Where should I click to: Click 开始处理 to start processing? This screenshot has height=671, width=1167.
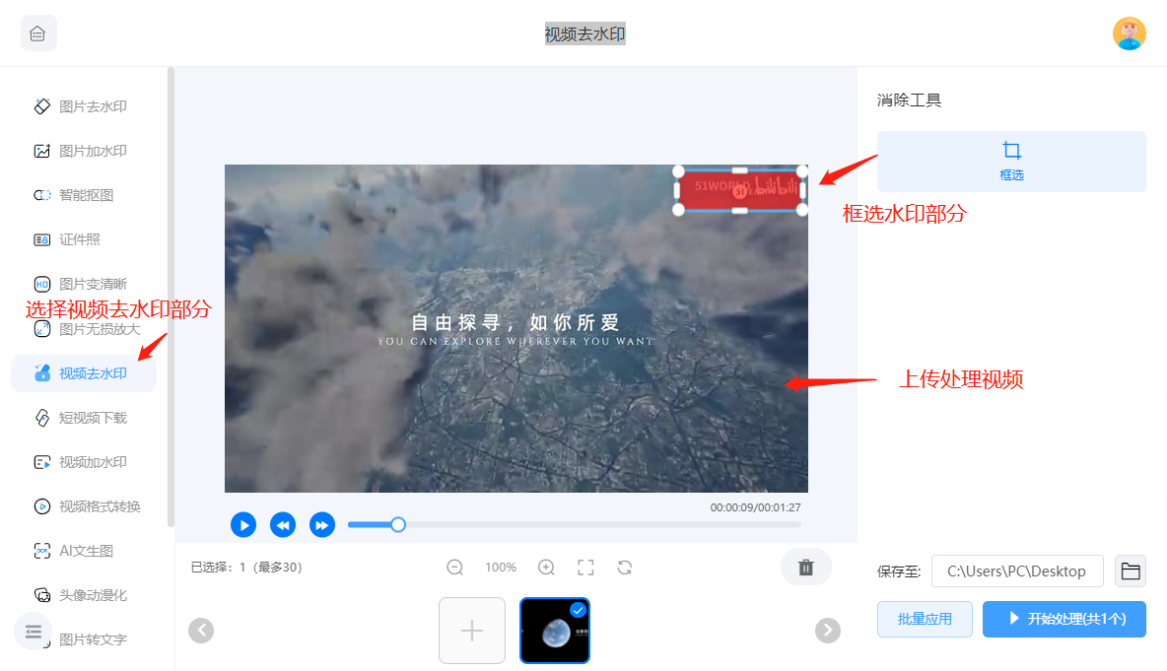(1064, 620)
